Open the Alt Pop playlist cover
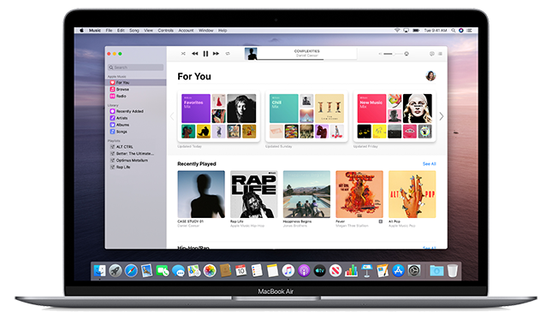The height and width of the screenshot is (312, 552). (x=413, y=194)
